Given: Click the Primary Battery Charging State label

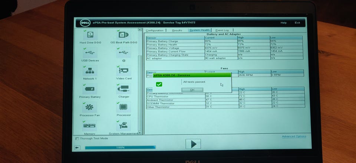Looking at the screenshot, I should [167, 55].
